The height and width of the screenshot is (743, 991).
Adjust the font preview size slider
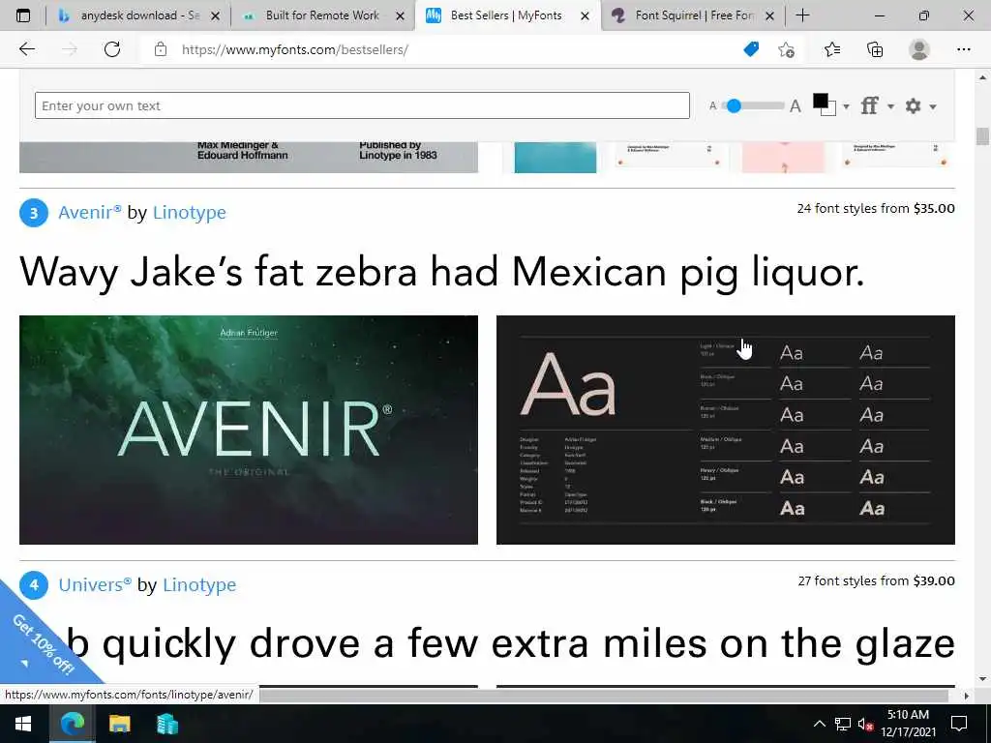tap(734, 105)
